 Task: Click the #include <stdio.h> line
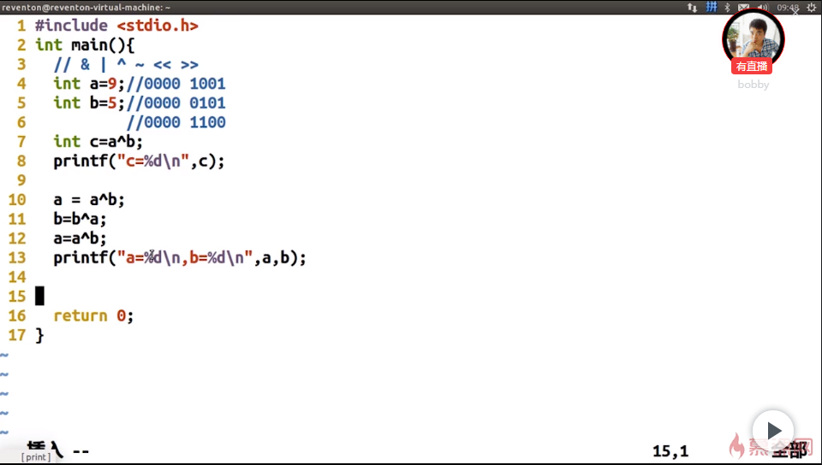[x=117, y=26]
